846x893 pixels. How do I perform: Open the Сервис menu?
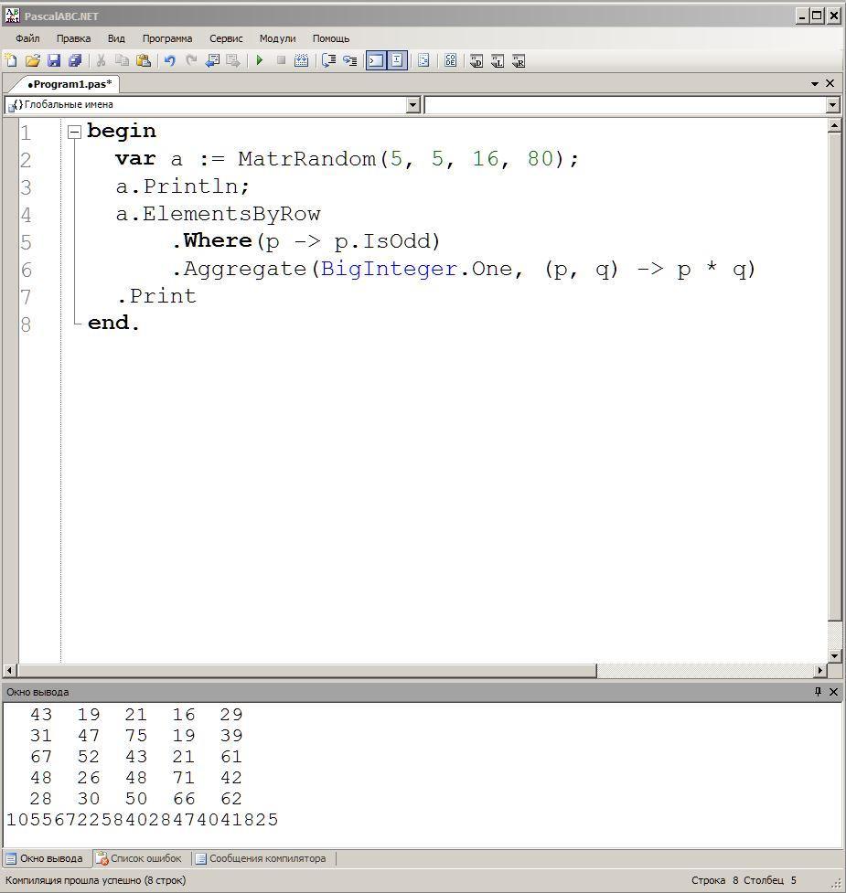[x=226, y=38]
